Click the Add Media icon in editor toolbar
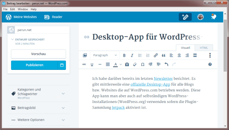Image resolution: width=229 pixels, height=130 pixels. [x=85, y=55]
